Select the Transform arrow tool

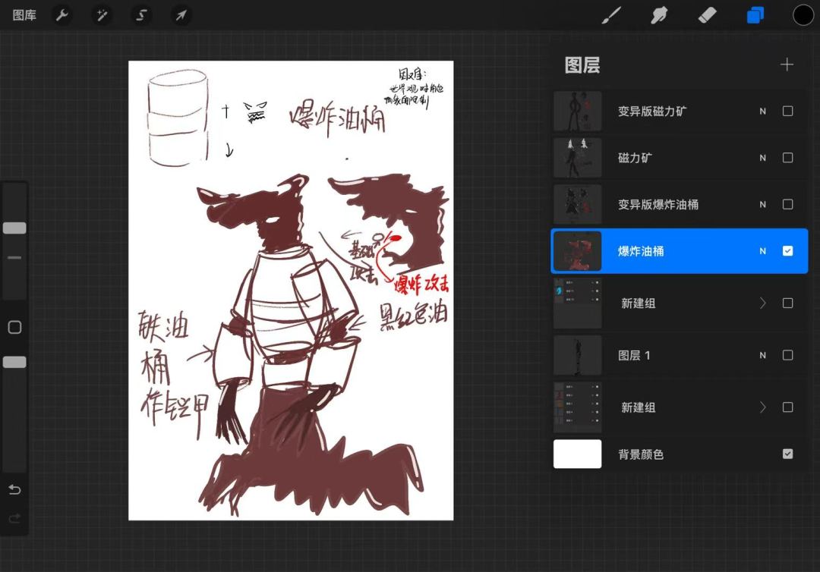click(181, 15)
